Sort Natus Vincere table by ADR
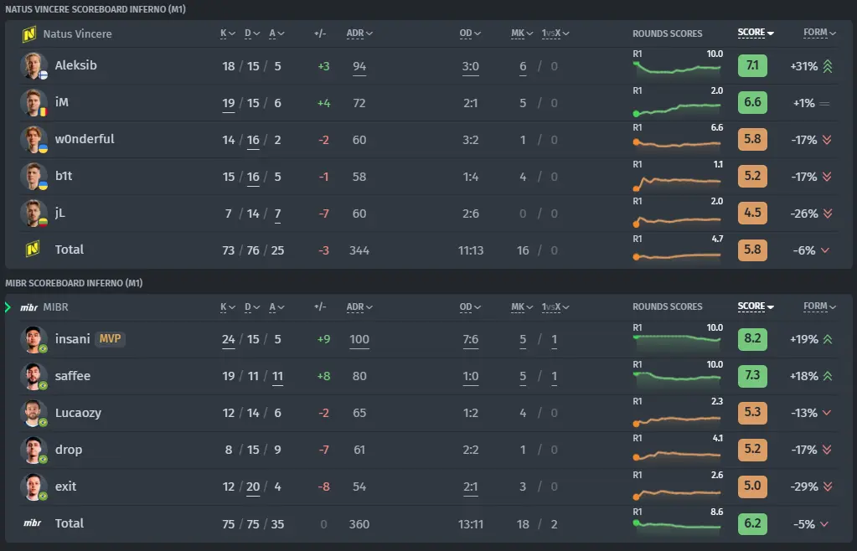Image resolution: width=857 pixels, height=551 pixels. coord(359,33)
